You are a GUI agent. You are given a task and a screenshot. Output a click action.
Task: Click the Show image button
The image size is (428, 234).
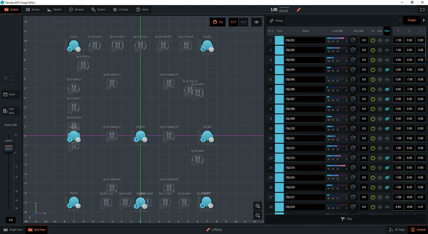[x=10, y=95]
